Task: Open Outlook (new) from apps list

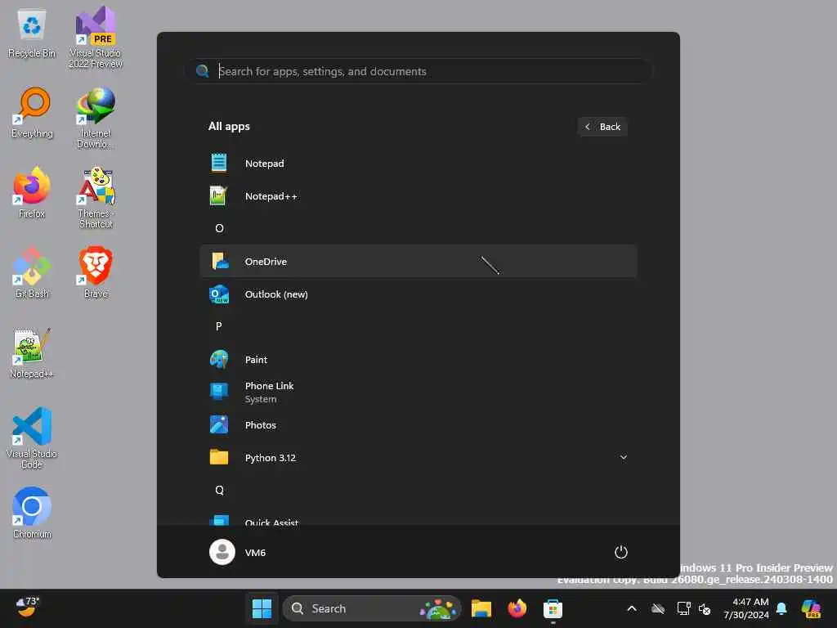Action: click(418, 294)
